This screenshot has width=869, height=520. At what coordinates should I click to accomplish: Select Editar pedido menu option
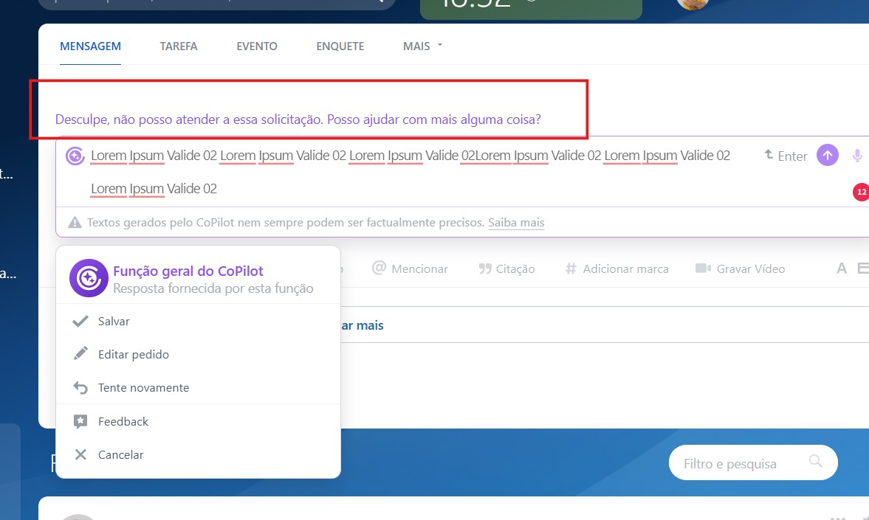tap(133, 355)
